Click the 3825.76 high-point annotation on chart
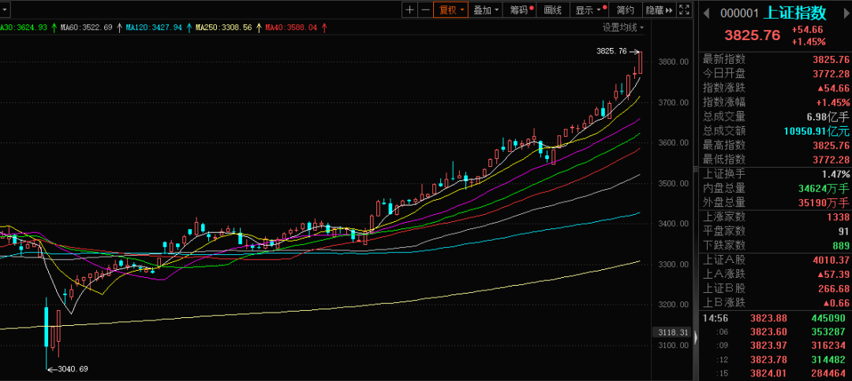Viewport: 852px width, 381px height. click(x=616, y=51)
